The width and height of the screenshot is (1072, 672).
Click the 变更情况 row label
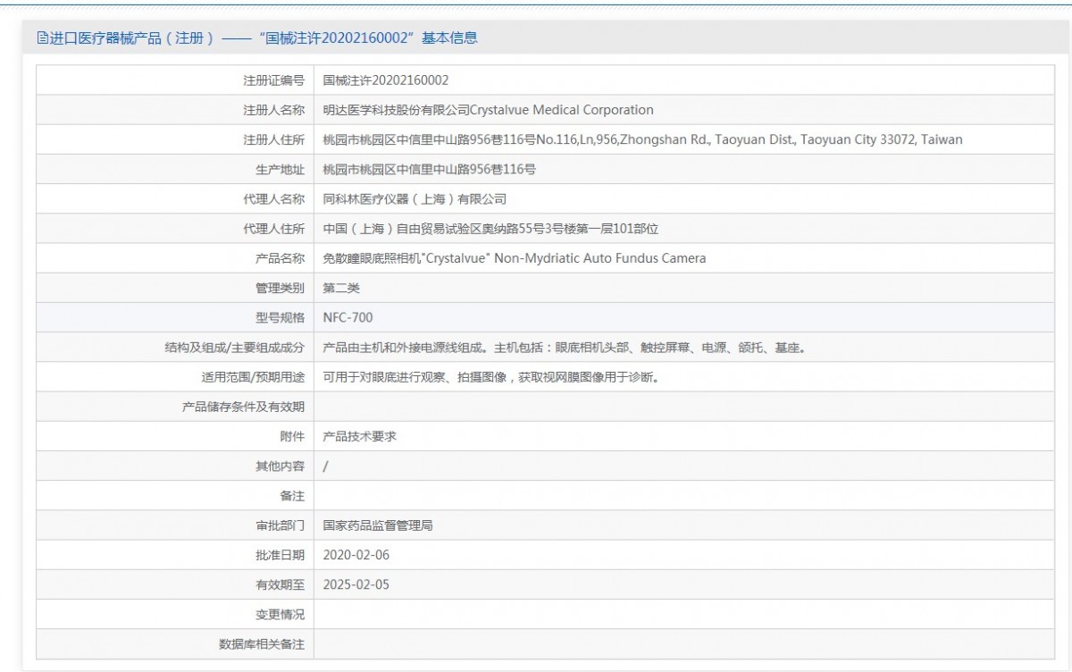coord(280,615)
